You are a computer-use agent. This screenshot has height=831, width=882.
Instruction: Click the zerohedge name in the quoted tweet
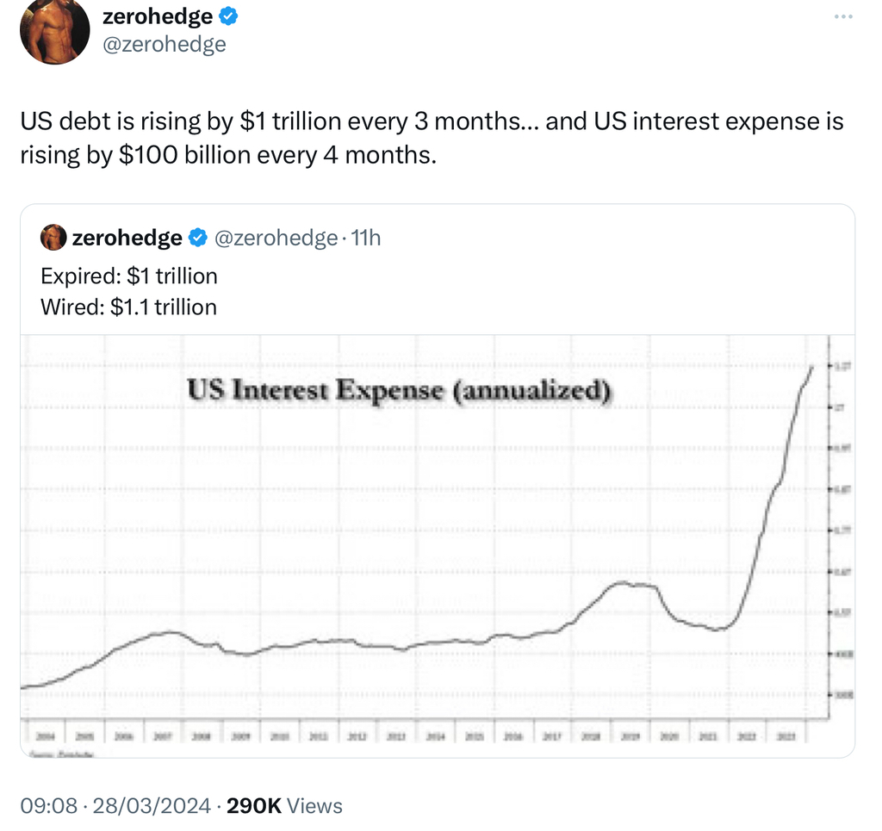127,238
